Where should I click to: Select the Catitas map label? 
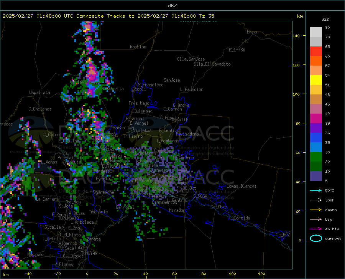coord(219,207)
